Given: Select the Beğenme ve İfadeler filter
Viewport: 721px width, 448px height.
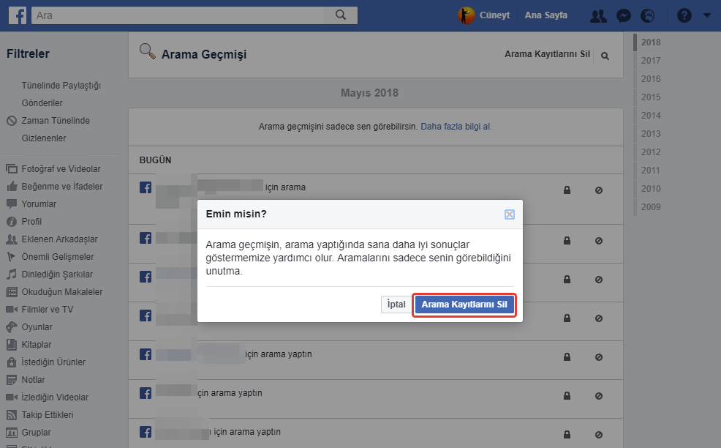Looking at the screenshot, I should (61, 187).
